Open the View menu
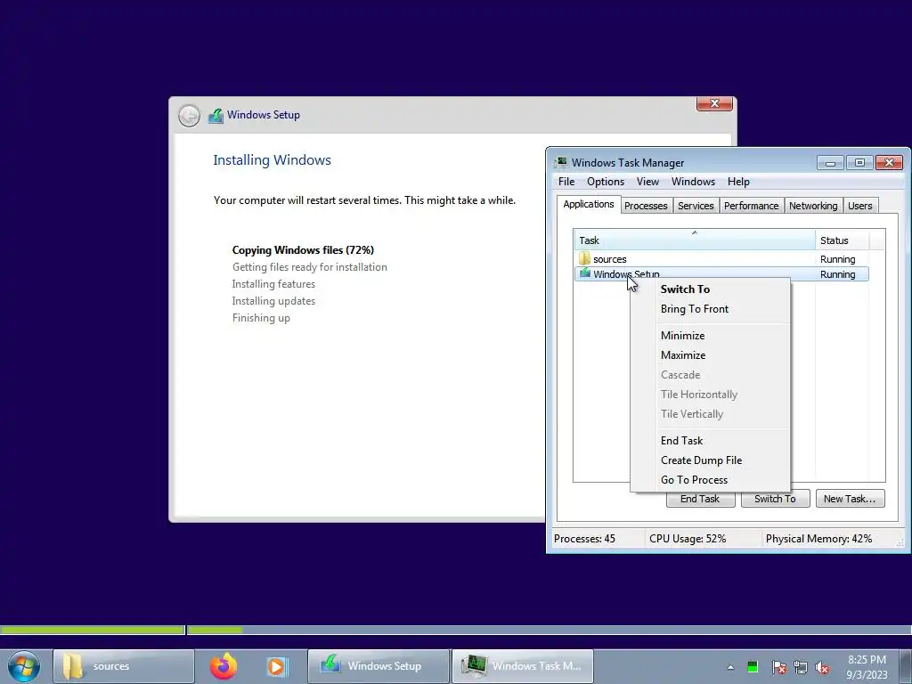912x684 pixels. 647,182
